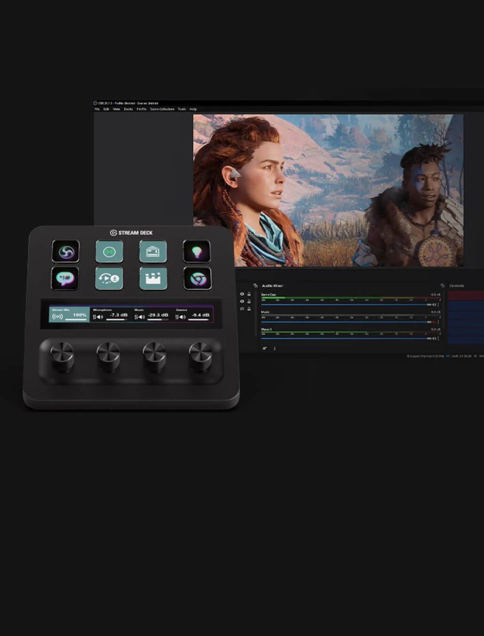This screenshot has height=636, width=484.
Task: Open the Profile menu in OBS
Action: [x=141, y=109]
